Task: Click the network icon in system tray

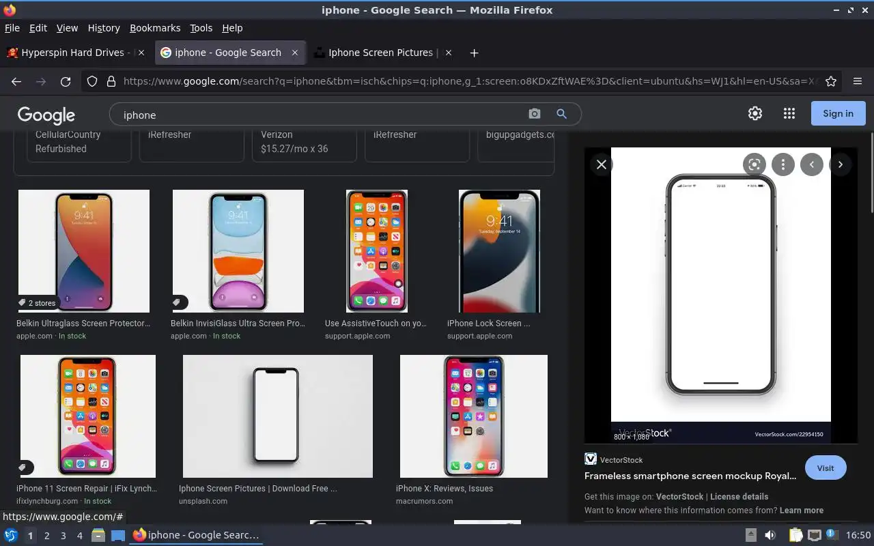Action: pos(814,535)
